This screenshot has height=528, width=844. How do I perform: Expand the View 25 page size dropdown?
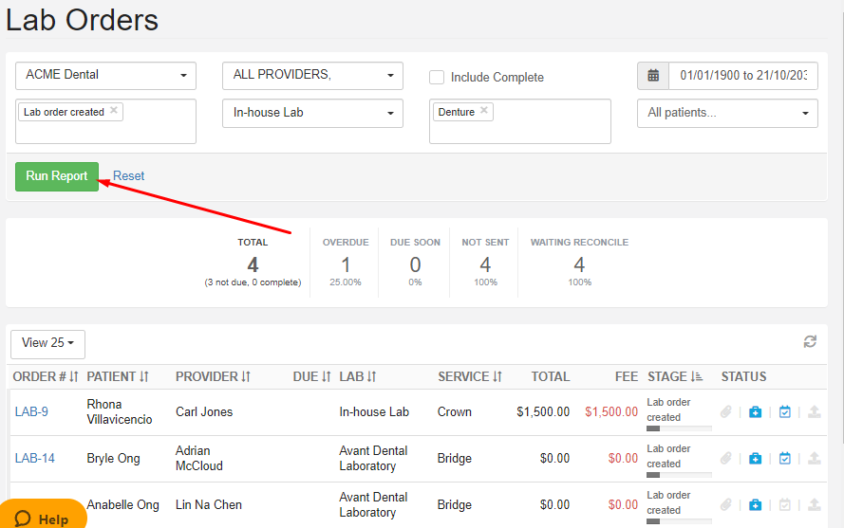tap(47, 343)
